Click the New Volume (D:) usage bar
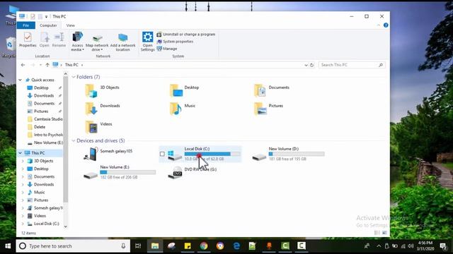Viewport: 453px width, 254px height. coord(297,154)
